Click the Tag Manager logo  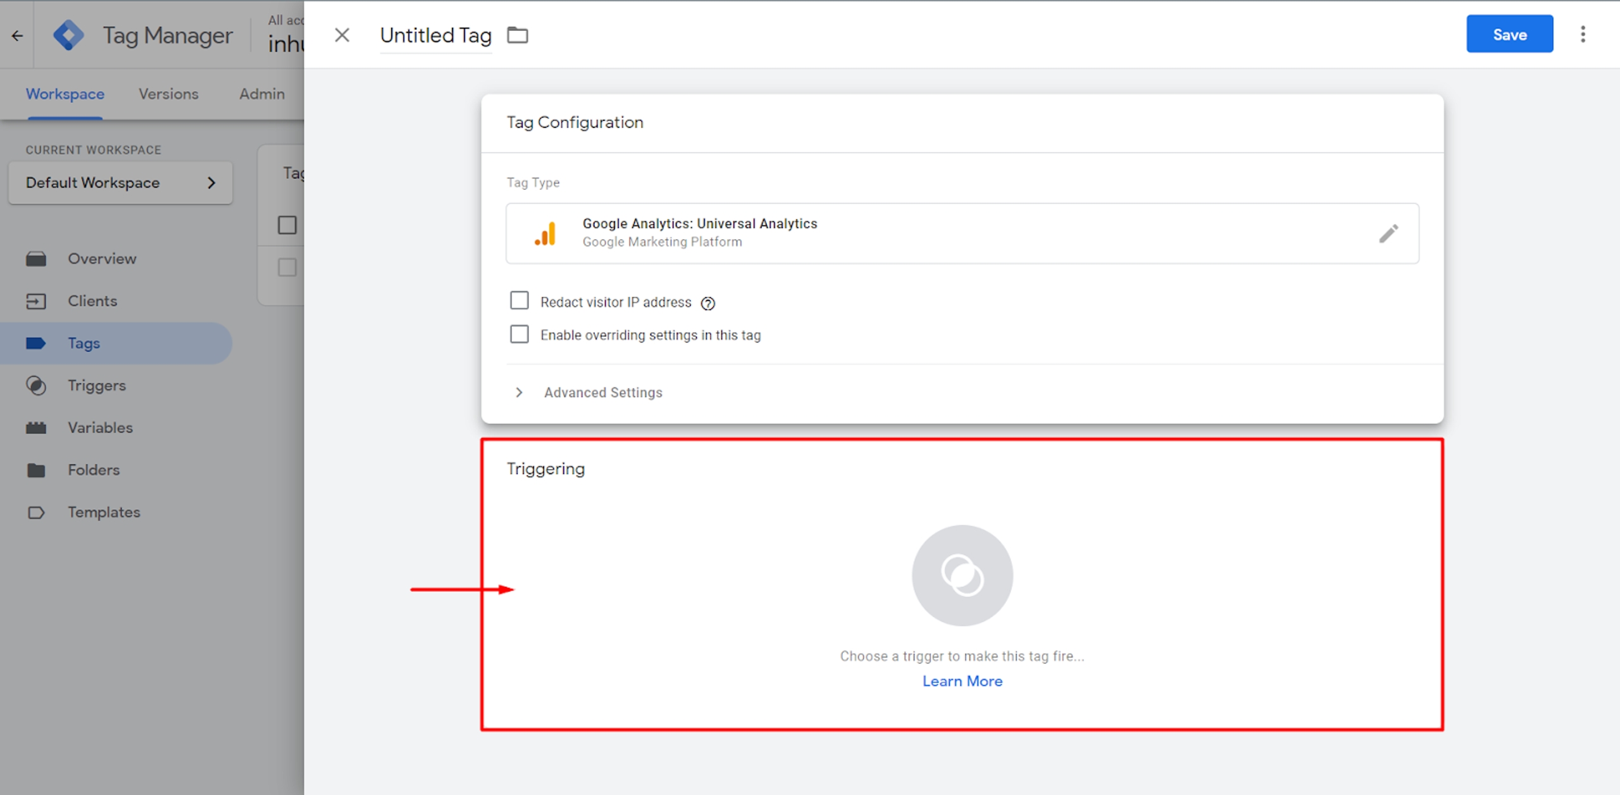[68, 35]
